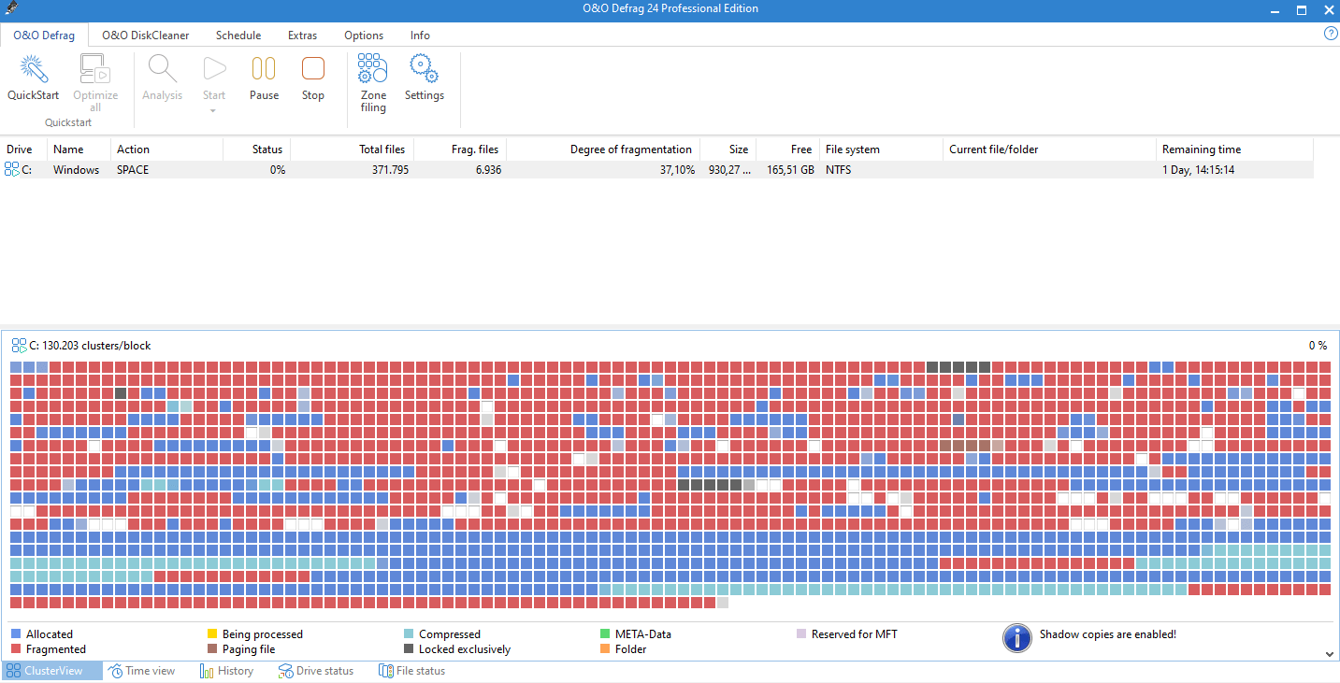The width and height of the screenshot is (1340, 683).
Task: Switch to Time view tab
Action: click(x=141, y=671)
